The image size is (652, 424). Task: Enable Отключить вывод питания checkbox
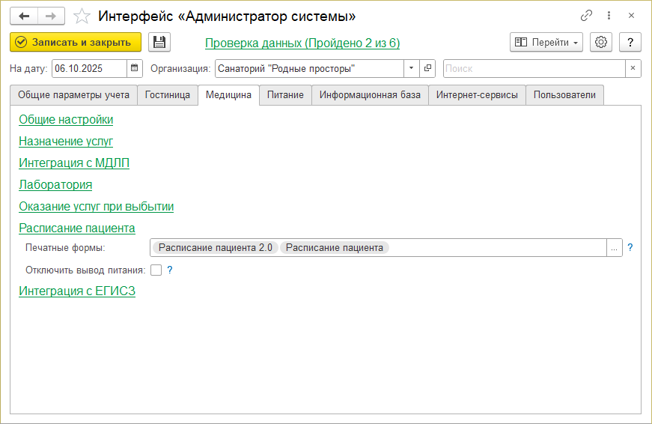point(156,270)
